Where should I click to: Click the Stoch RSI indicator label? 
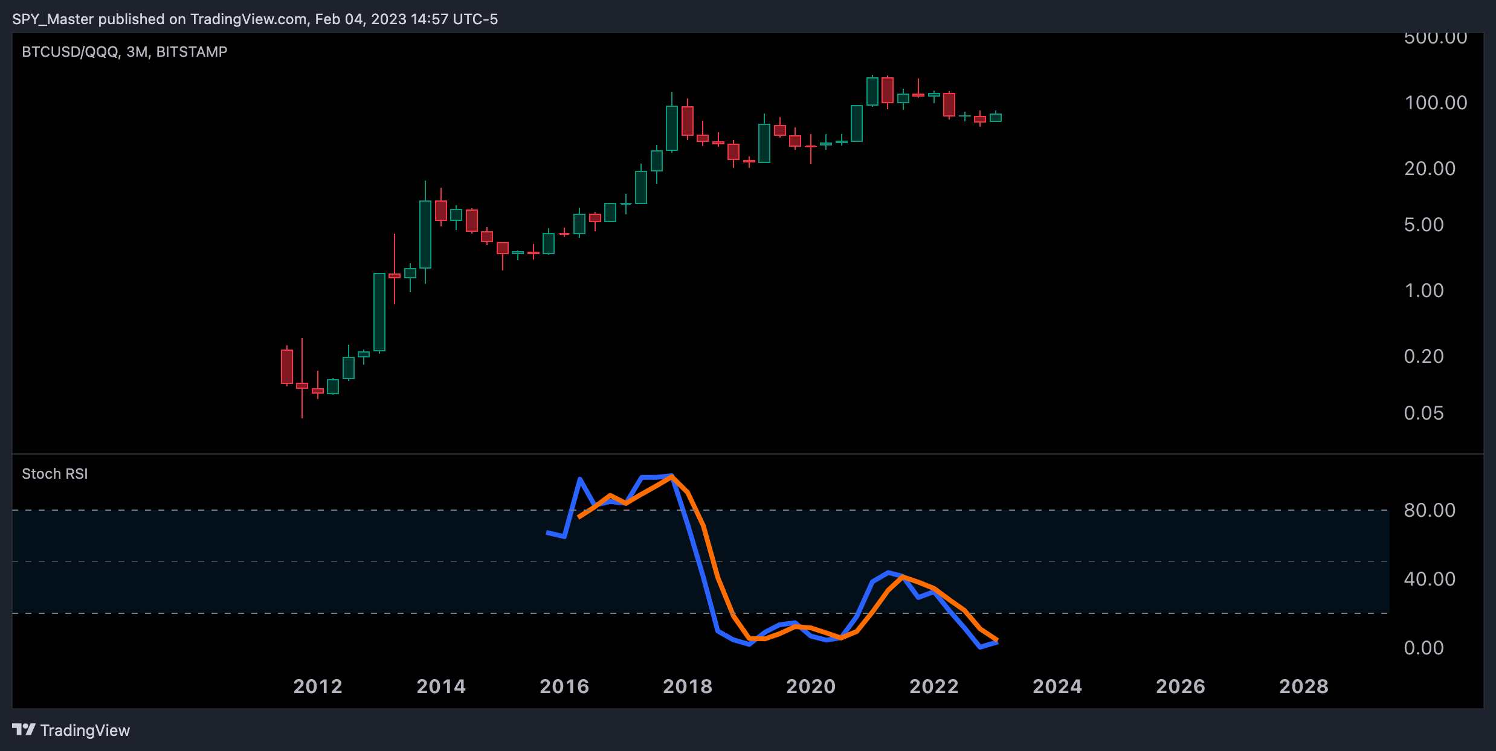(x=55, y=474)
